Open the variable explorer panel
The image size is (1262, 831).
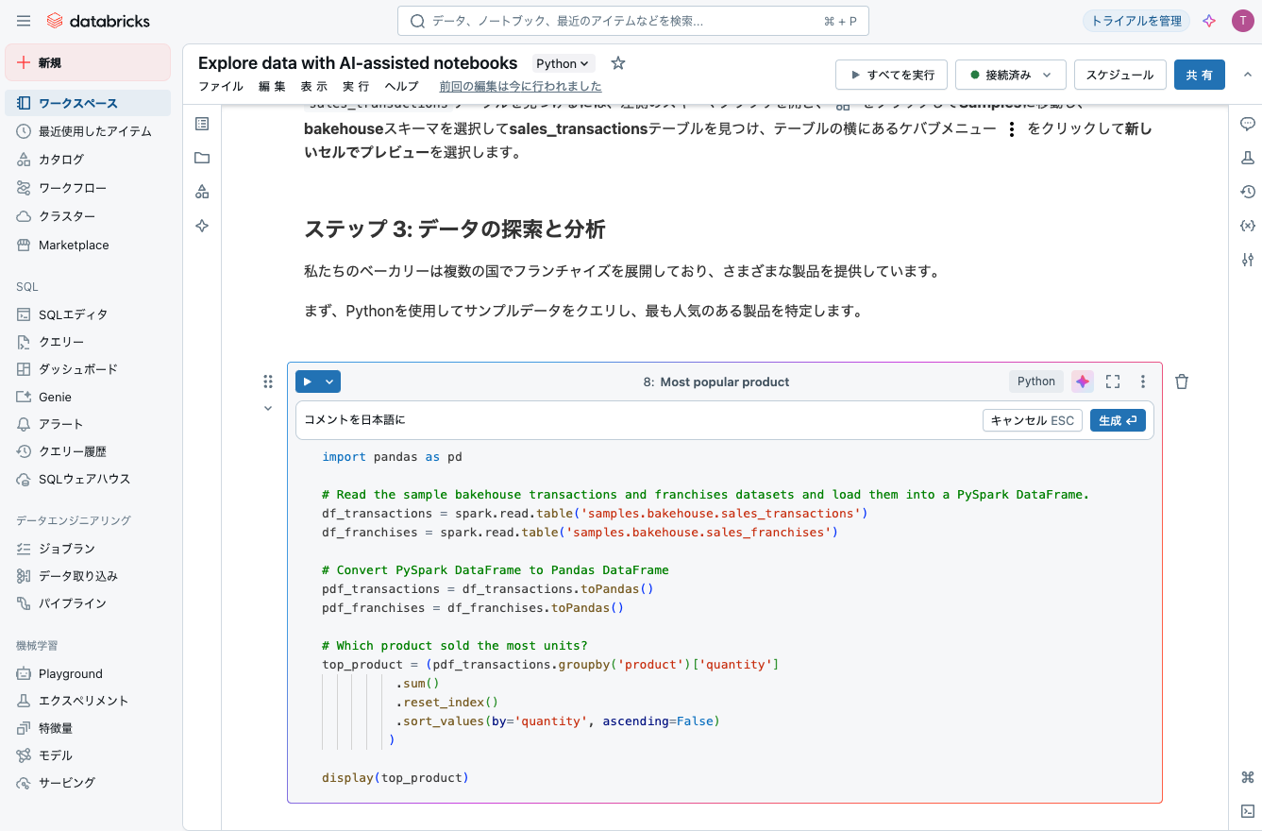pyautogui.click(x=1247, y=225)
